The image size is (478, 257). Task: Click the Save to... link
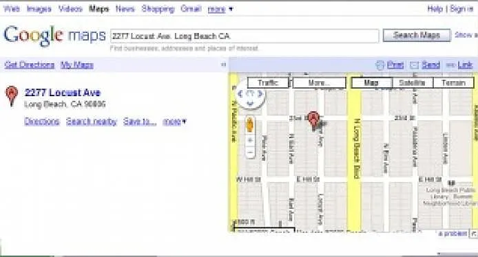pyautogui.click(x=140, y=122)
